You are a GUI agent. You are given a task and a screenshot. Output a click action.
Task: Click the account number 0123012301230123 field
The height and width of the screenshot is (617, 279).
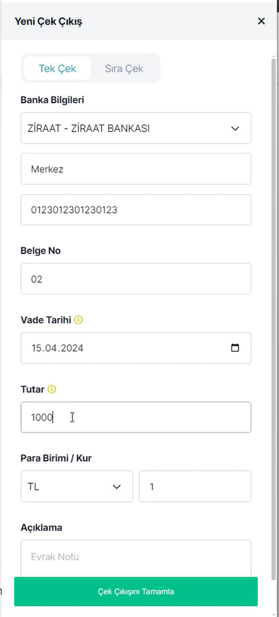136,210
